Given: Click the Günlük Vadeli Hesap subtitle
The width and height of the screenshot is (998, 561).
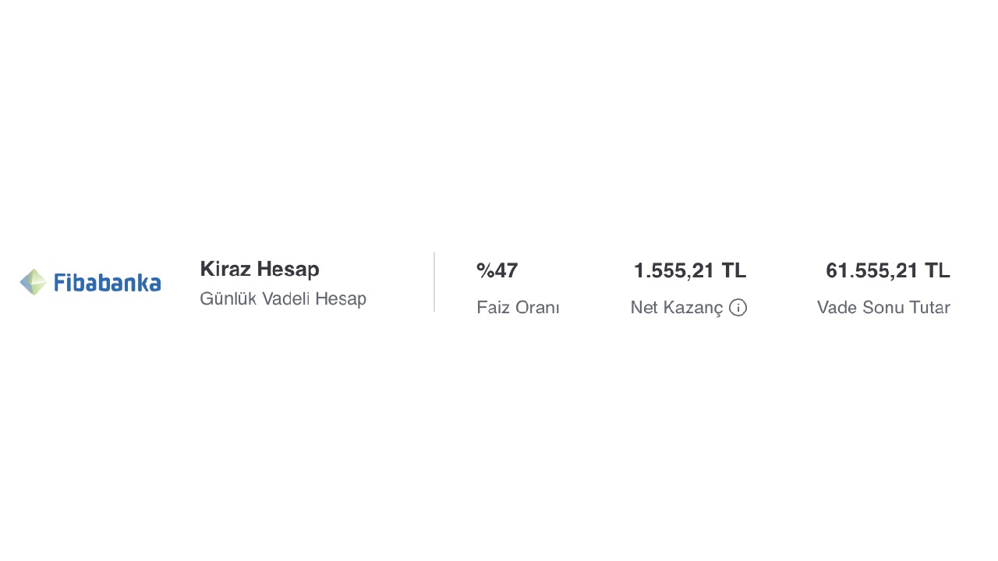Looking at the screenshot, I should pyautogui.click(x=283, y=298).
